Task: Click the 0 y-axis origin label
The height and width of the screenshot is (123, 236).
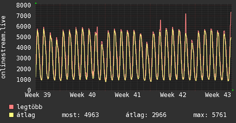Action: coord(29,90)
